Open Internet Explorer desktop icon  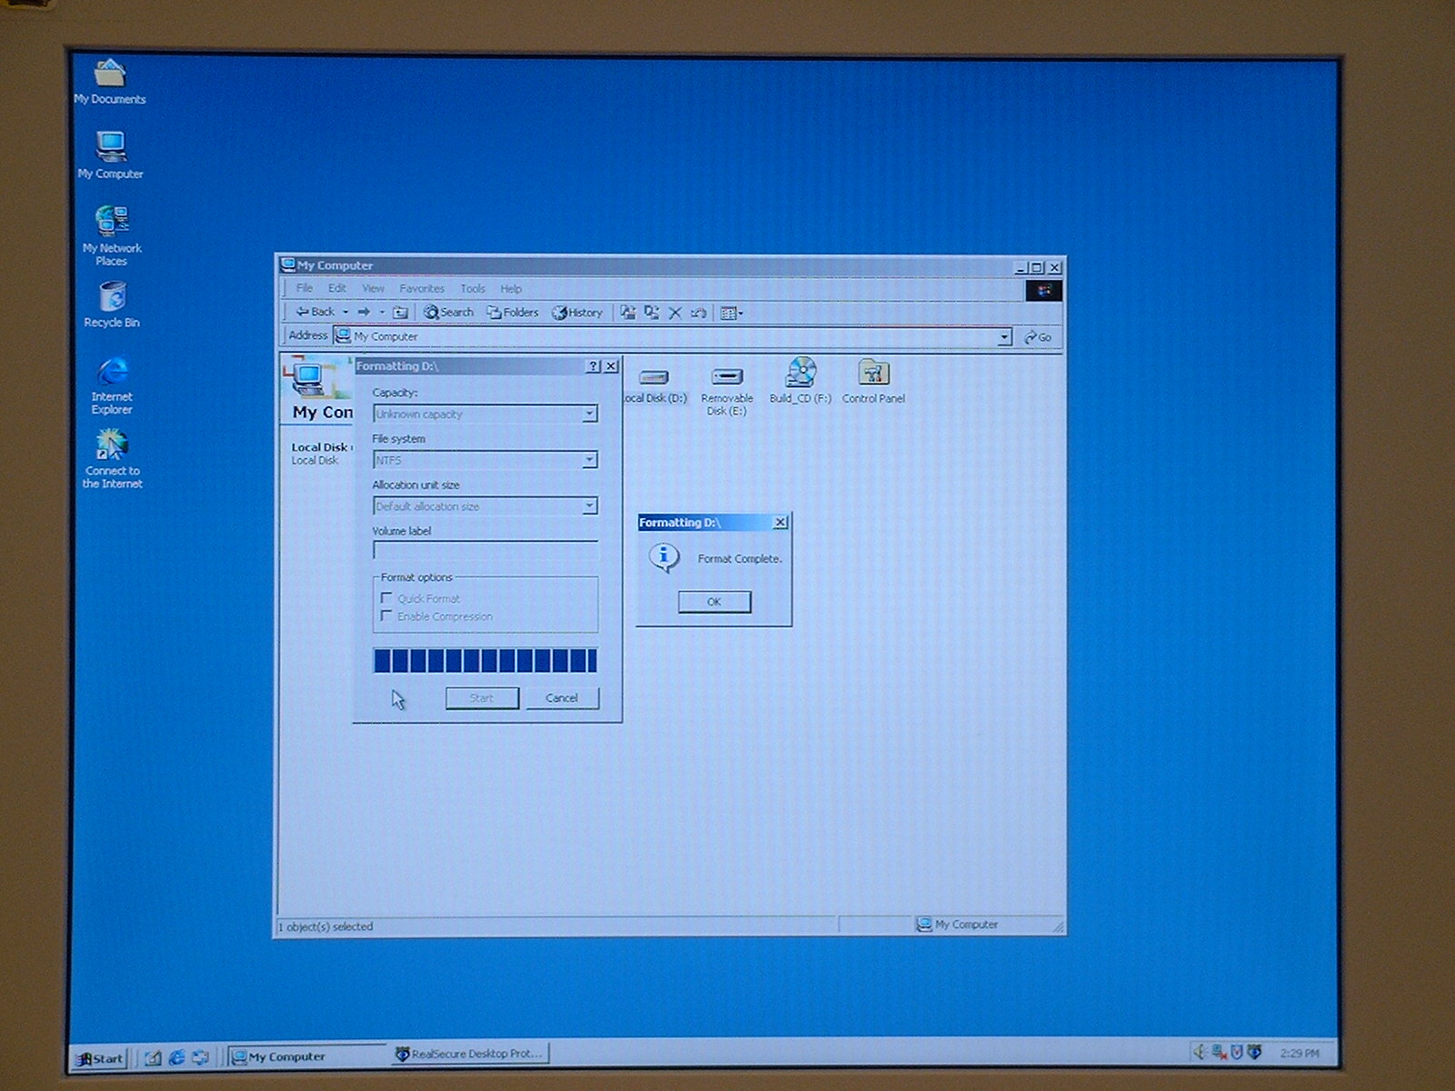(x=112, y=373)
